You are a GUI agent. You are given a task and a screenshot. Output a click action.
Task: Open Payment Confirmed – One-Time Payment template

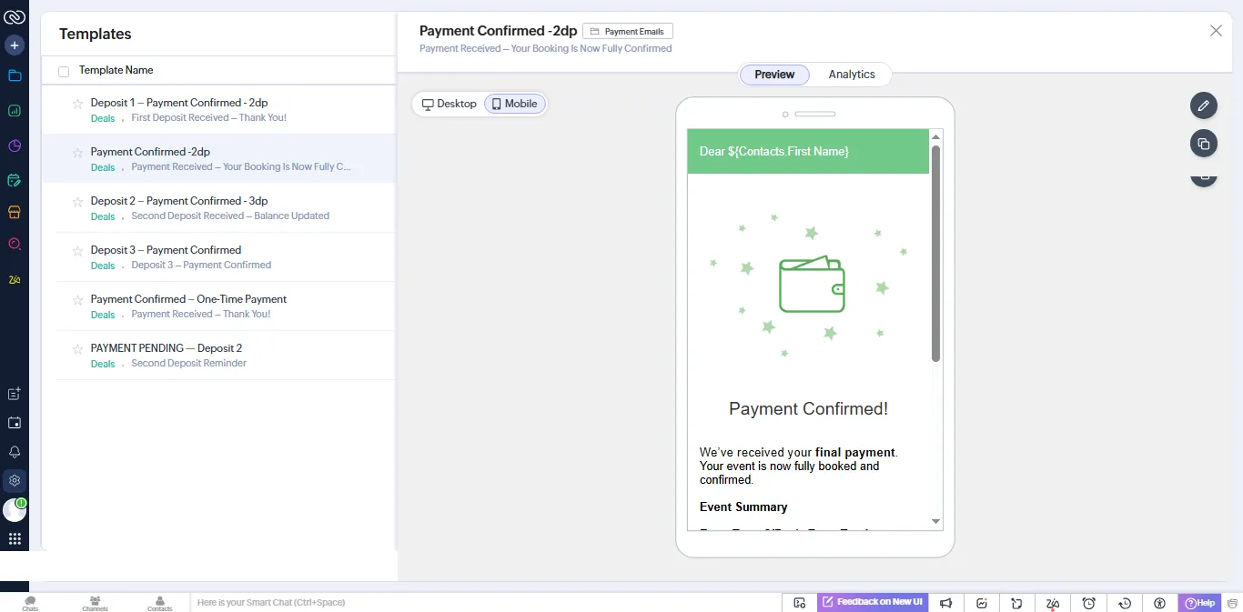(188, 299)
